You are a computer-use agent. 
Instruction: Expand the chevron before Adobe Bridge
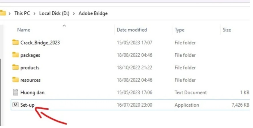click(x=74, y=13)
